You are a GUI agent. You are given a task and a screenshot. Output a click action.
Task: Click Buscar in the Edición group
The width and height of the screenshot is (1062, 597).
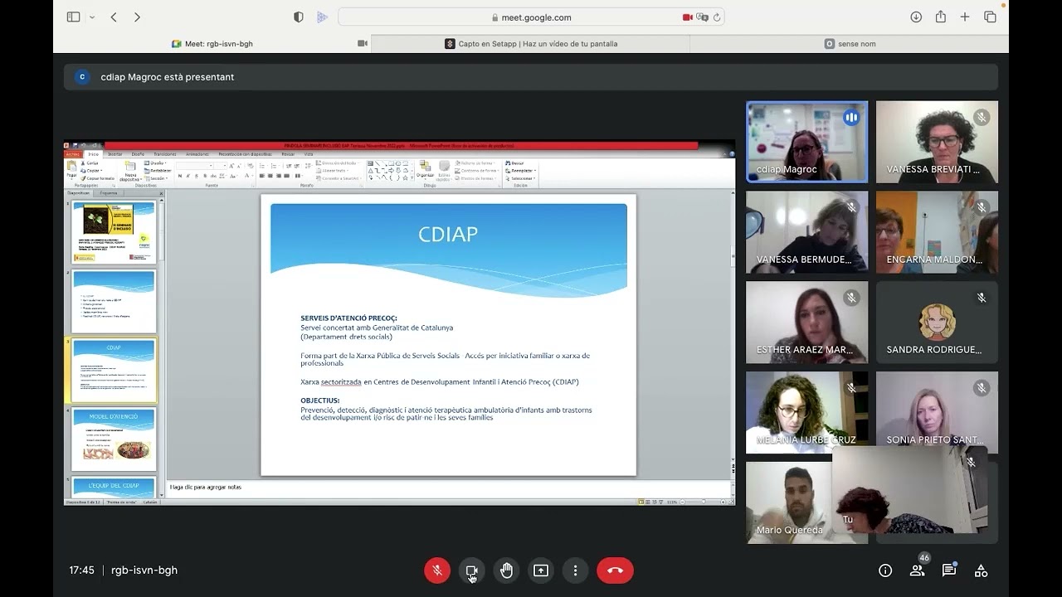coord(516,163)
